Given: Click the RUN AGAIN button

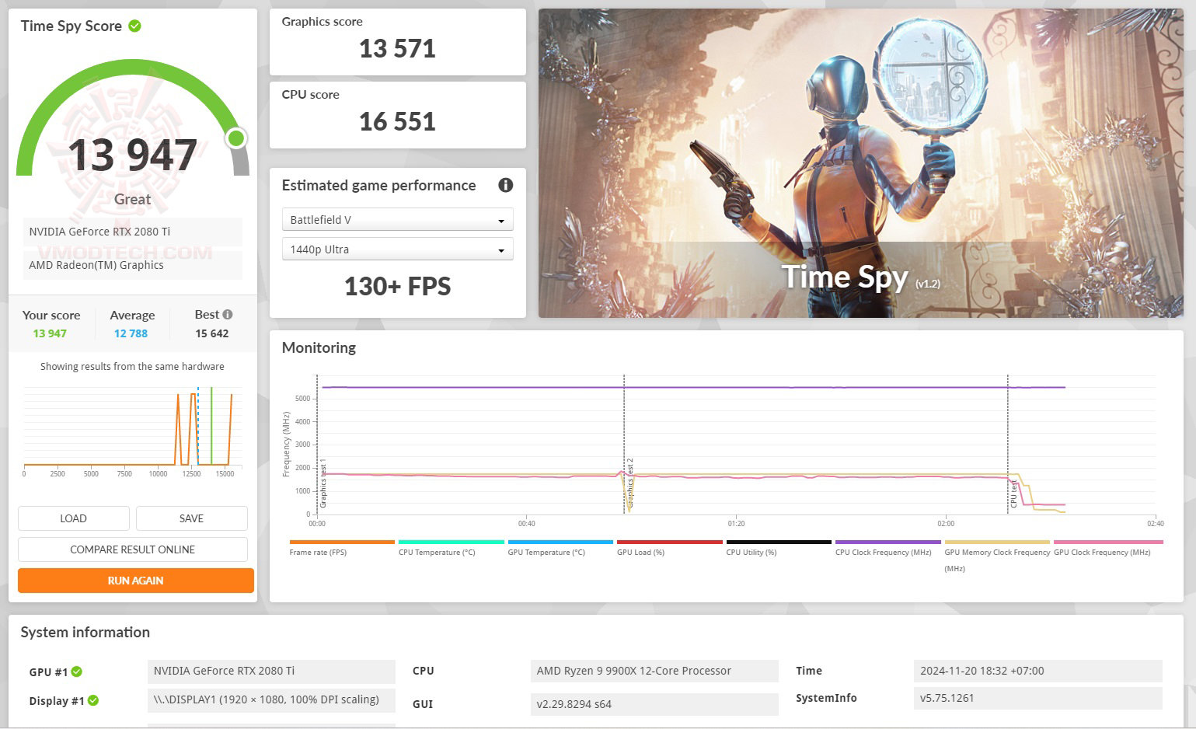Looking at the screenshot, I should tap(134, 580).
